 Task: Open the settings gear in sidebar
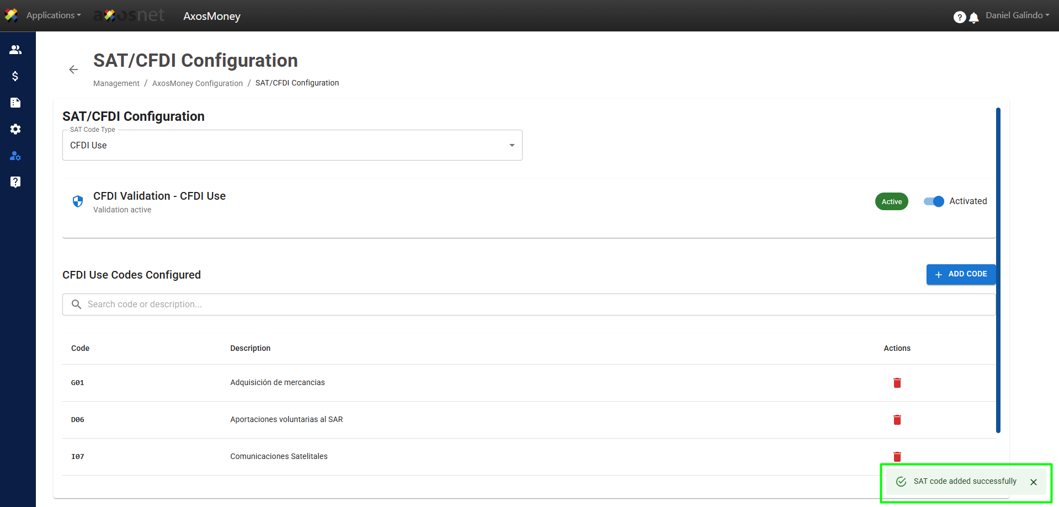15,129
